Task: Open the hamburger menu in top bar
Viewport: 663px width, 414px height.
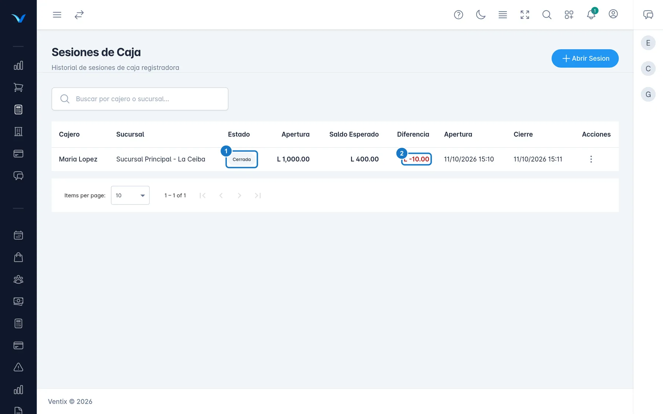Action: pyautogui.click(x=57, y=15)
